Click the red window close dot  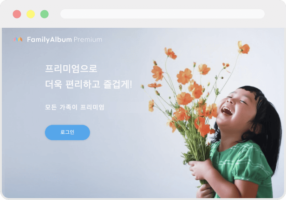tap(17, 14)
